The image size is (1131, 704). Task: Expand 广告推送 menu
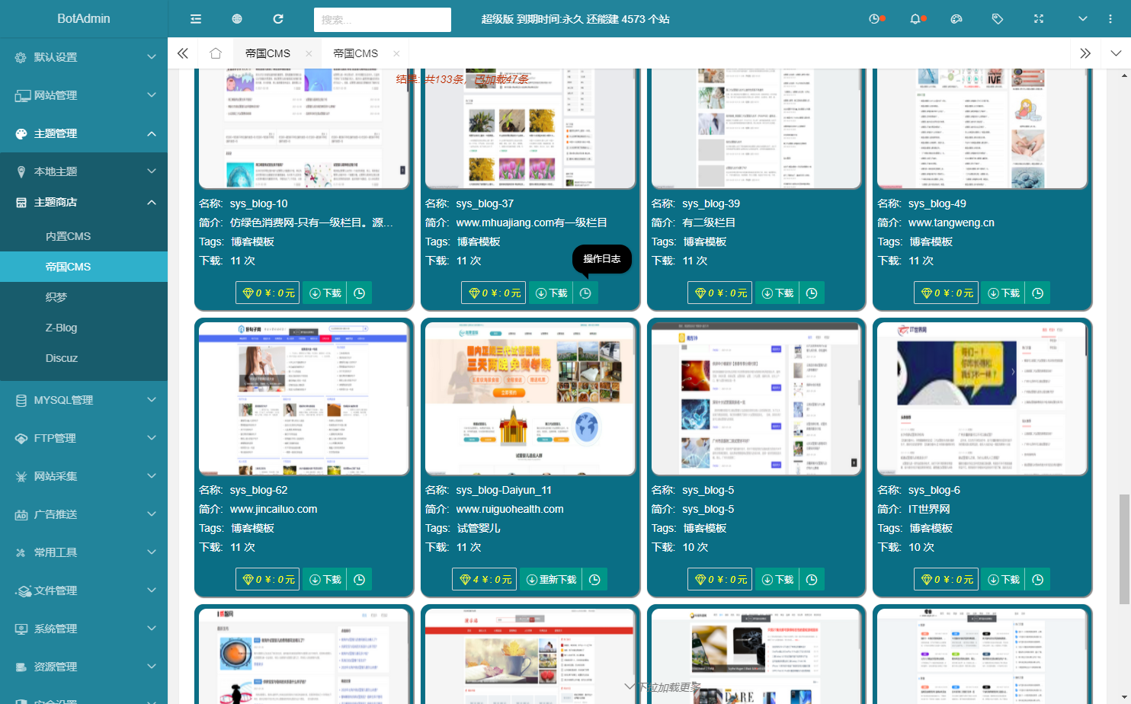coord(84,514)
